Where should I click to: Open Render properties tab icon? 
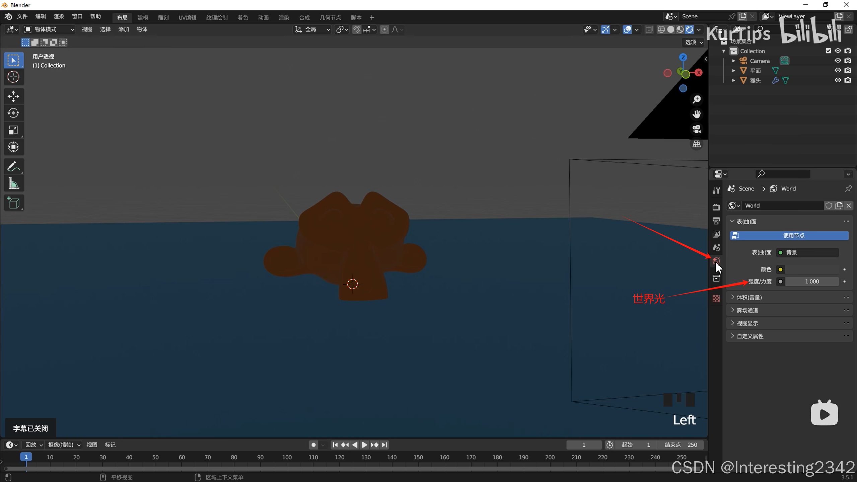[x=716, y=207]
